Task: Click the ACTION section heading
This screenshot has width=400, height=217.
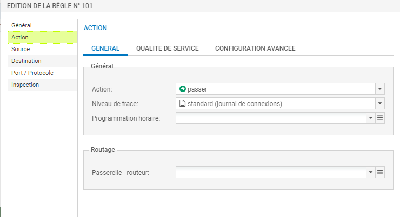Action: [x=96, y=28]
